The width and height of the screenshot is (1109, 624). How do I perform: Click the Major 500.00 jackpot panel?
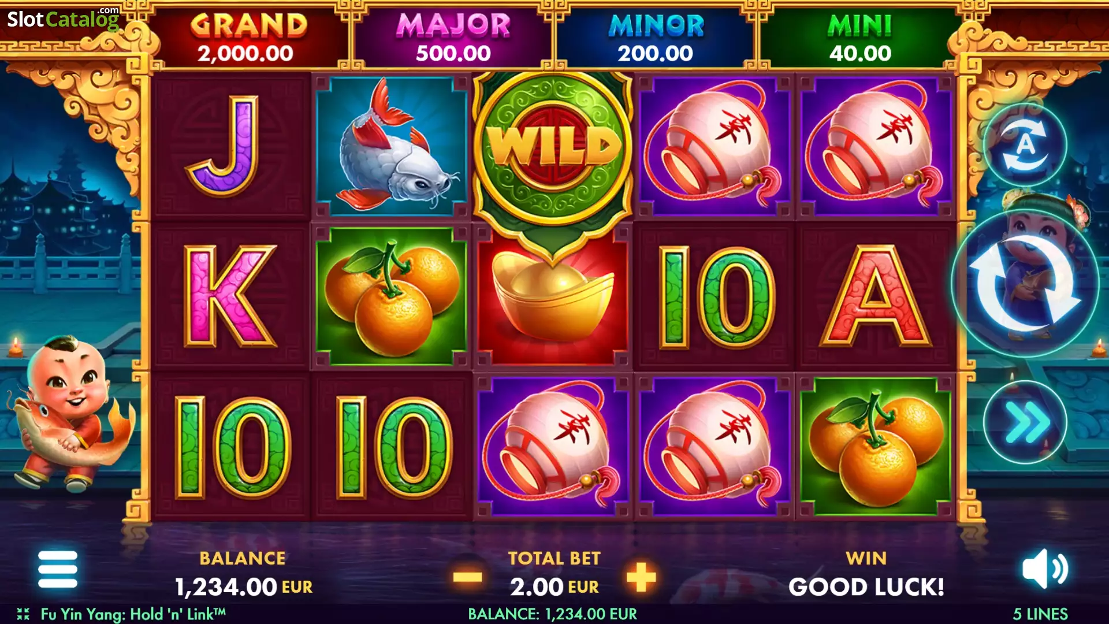pyautogui.click(x=453, y=38)
